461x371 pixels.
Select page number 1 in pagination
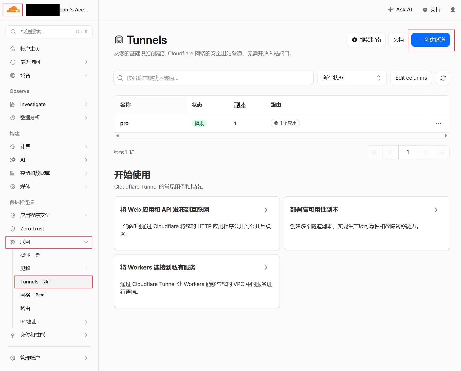[408, 152]
